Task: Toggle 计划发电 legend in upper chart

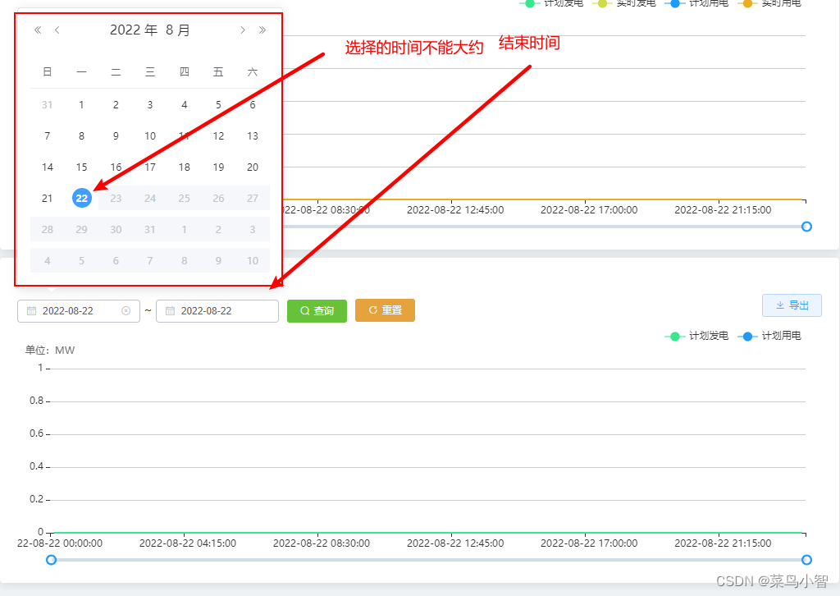Action: click(x=551, y=3)
